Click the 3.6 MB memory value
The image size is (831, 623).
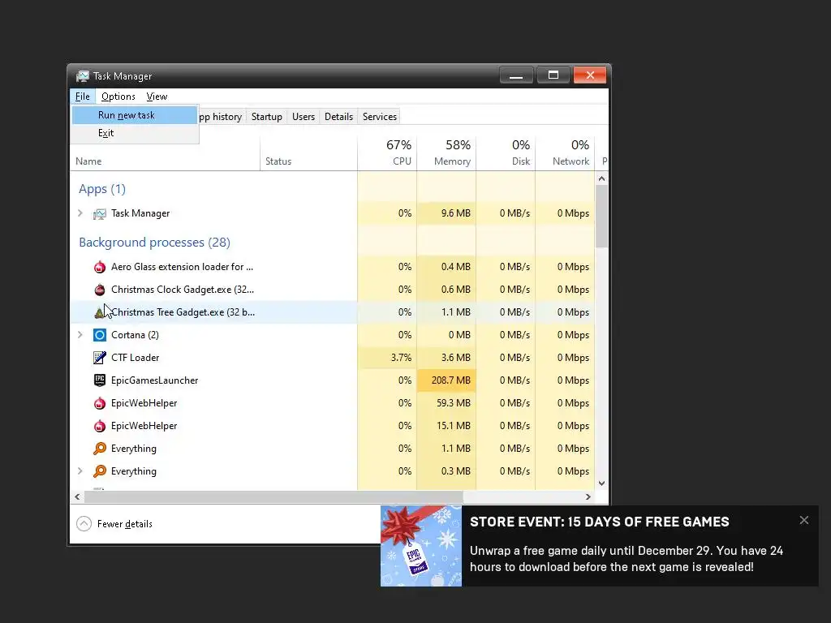pos(456,358)
